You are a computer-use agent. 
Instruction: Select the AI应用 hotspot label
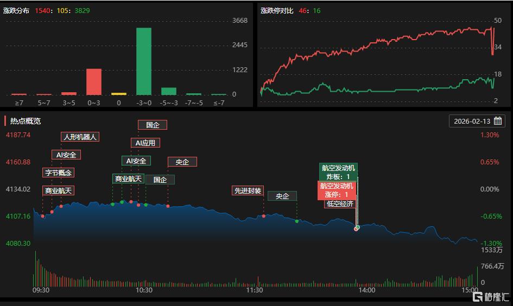(145, 143)
